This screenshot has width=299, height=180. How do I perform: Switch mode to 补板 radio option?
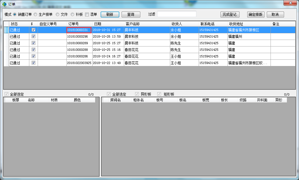(72, 14)
